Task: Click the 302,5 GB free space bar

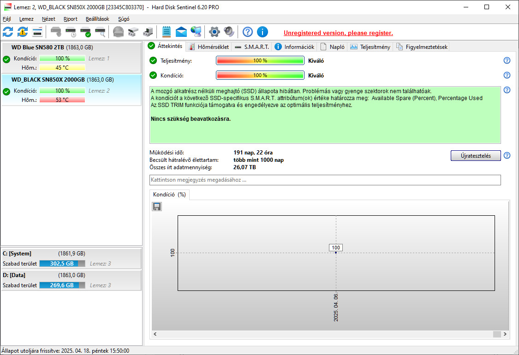Action: 62,263
